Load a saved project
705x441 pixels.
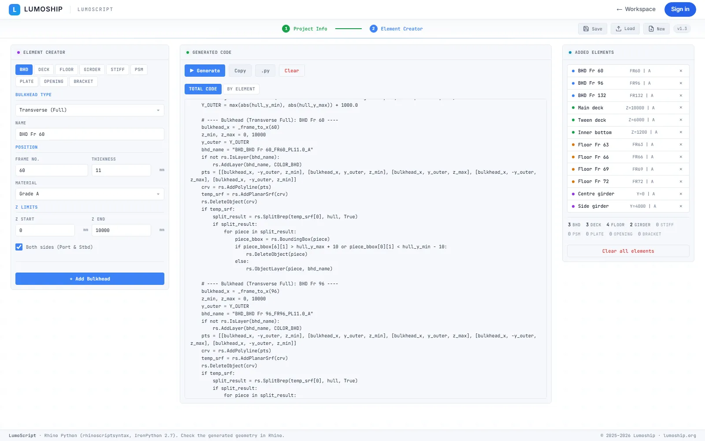pos(625,29)
